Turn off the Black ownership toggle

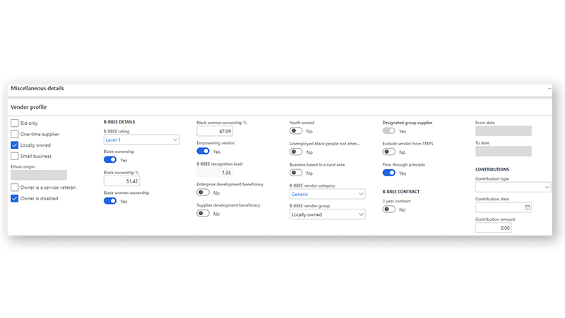110,160
